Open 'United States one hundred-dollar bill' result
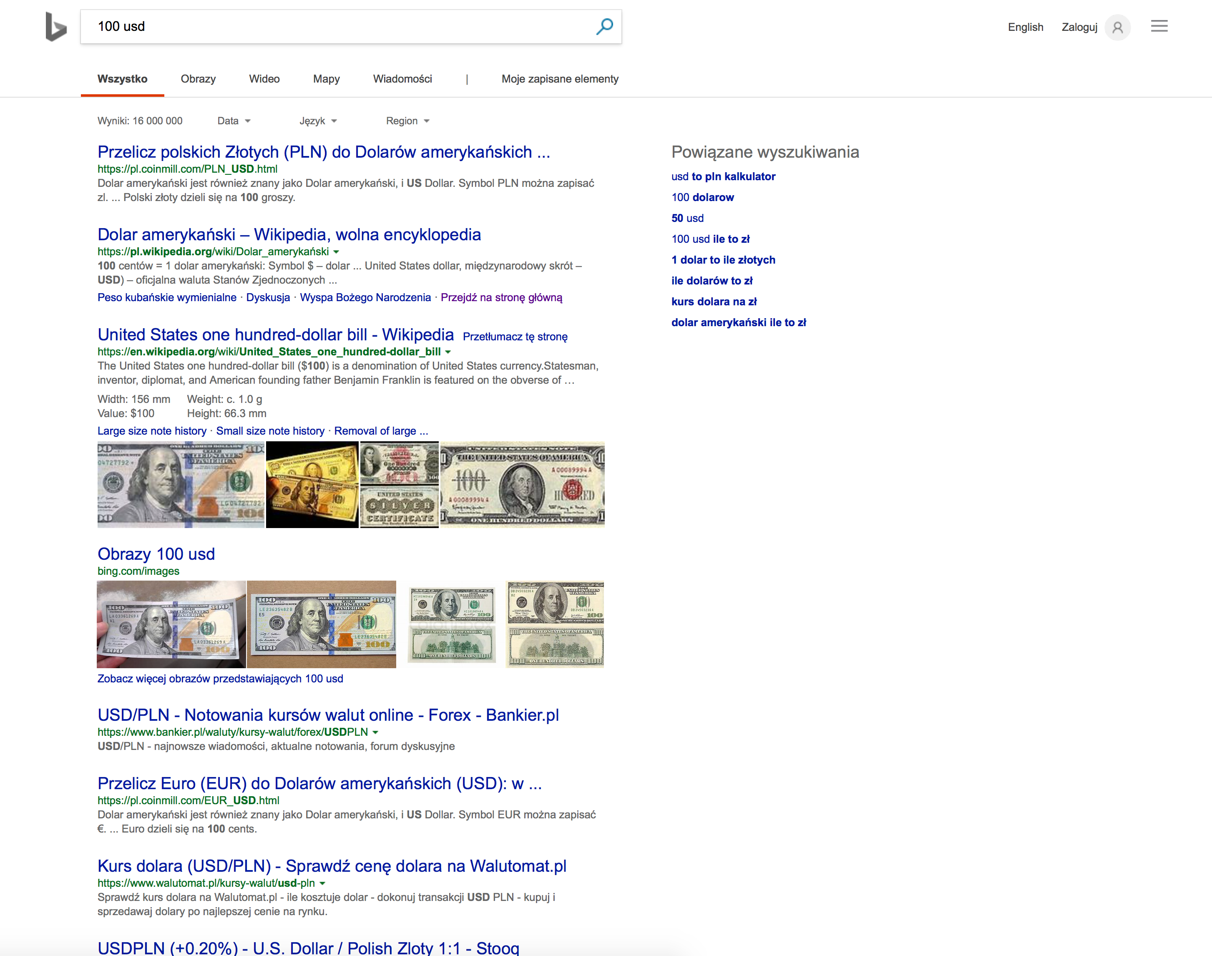 (x=275, y=335)
